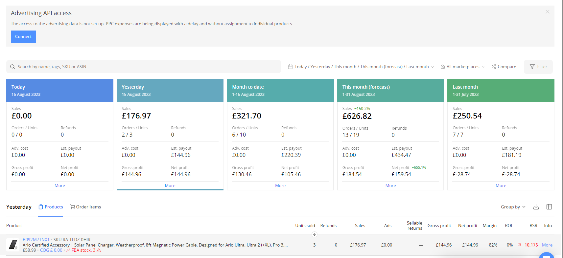Sort by Sellable returns column
Image resolution: width=563 pixels, height=258 pixels.
coord(414,226)
